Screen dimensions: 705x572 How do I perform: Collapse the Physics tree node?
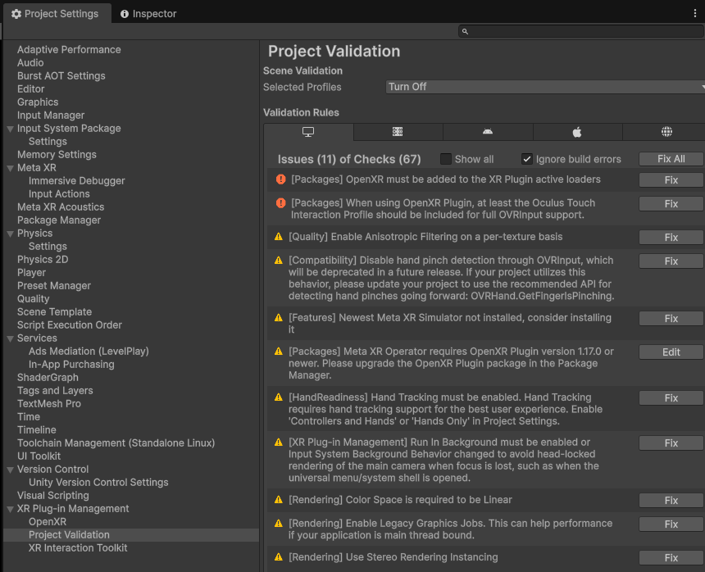click(x=10, y=234)
